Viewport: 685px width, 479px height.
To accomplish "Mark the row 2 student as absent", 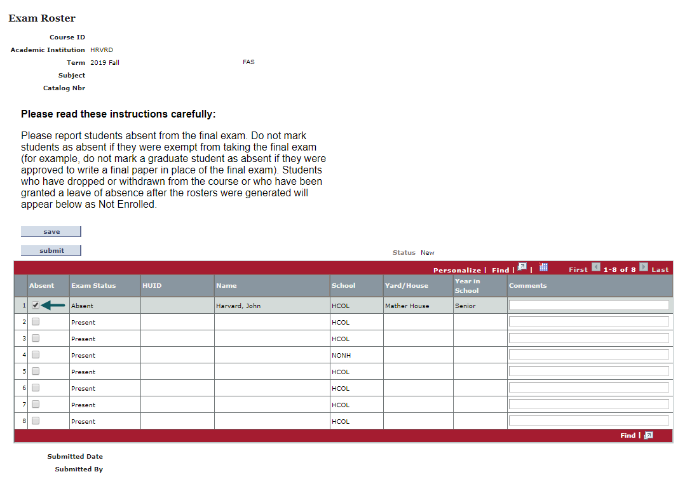I will tap(35, 321).
